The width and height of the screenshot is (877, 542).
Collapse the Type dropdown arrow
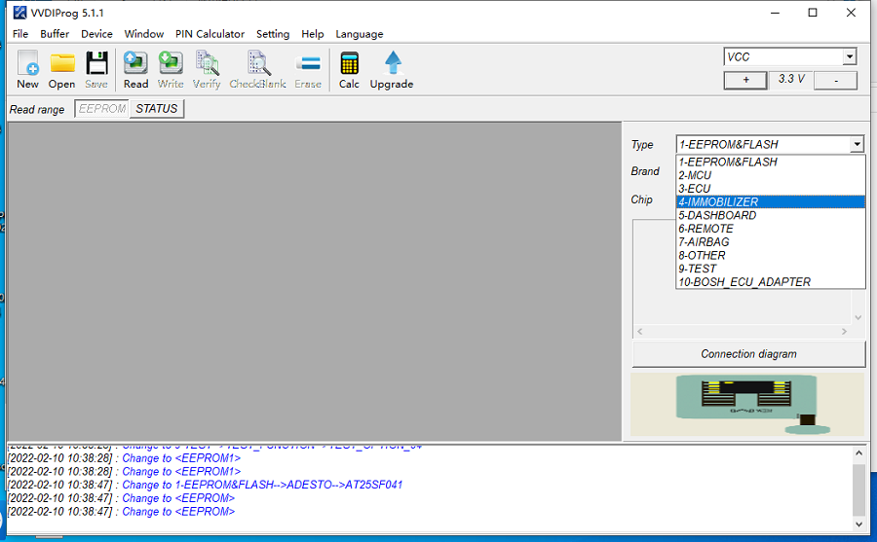click(857, 145)
